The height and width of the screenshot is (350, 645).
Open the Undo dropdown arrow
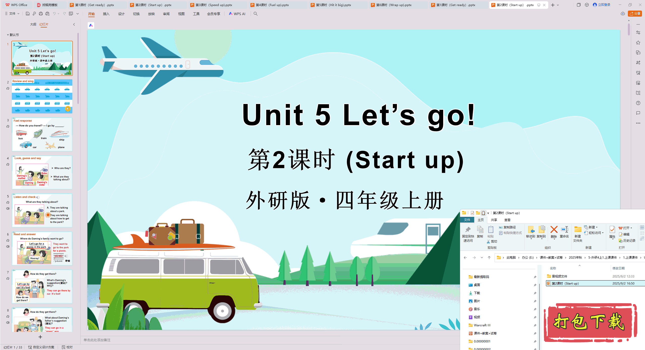(58, 14)
